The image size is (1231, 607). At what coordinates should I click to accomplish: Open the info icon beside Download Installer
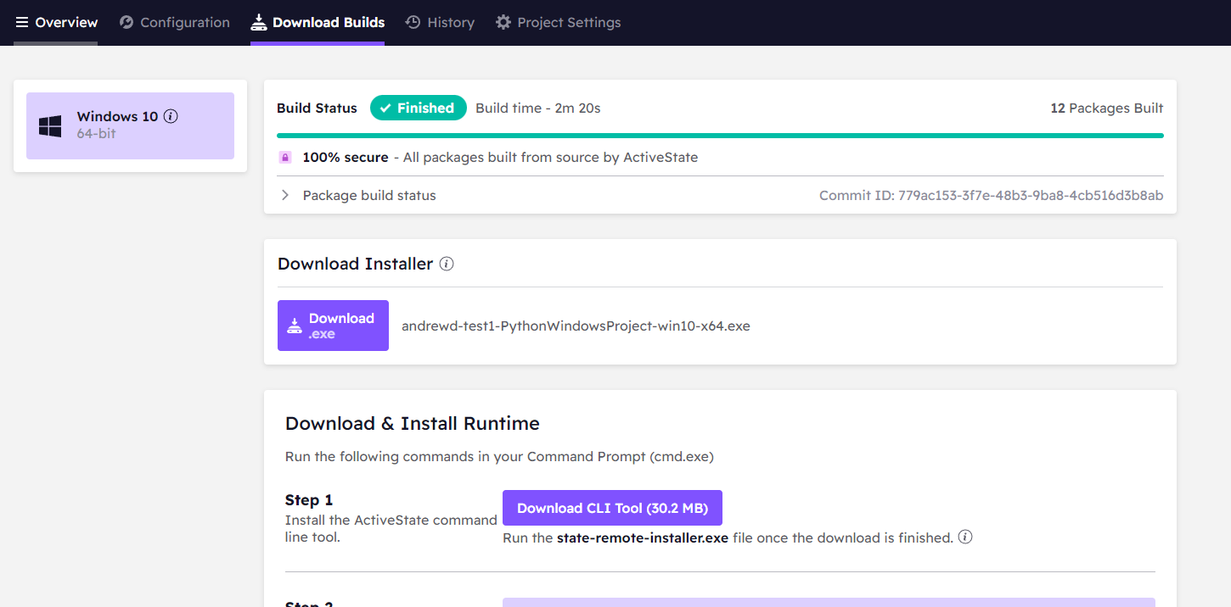coord(447,265)
